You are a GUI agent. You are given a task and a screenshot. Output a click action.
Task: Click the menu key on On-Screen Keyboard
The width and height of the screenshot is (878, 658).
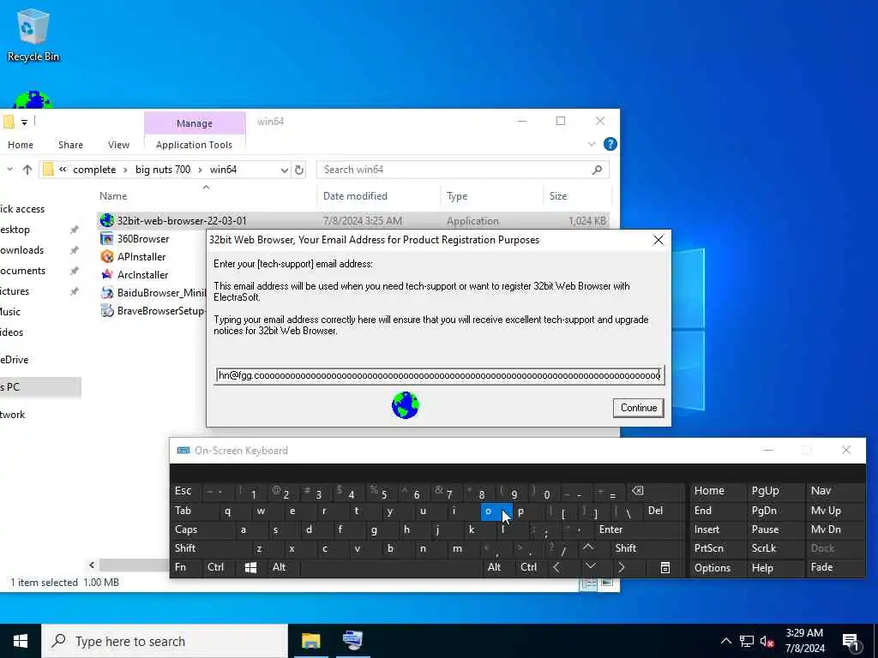pyautogui.click(x=665, y=568)
